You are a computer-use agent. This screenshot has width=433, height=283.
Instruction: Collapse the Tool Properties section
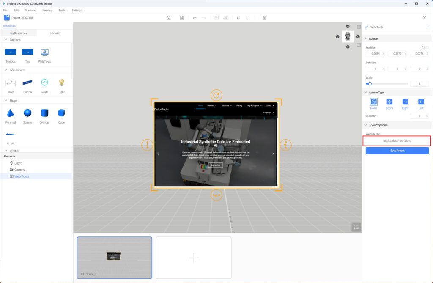click(366, 125)
